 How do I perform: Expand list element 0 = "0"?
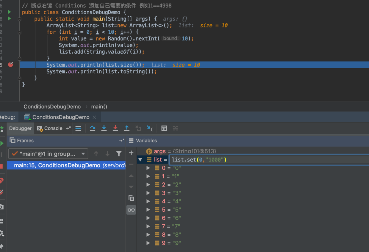pyautogui.click(x=148, y=168)
